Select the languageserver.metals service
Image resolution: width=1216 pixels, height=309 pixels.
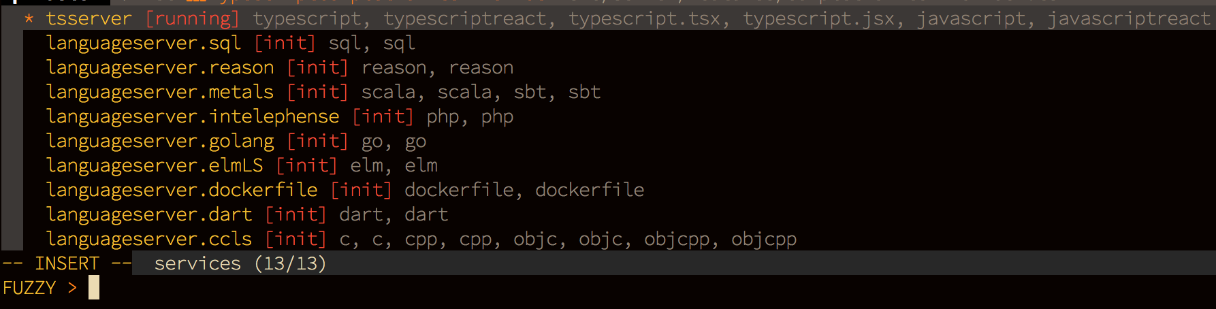[619, 92]
